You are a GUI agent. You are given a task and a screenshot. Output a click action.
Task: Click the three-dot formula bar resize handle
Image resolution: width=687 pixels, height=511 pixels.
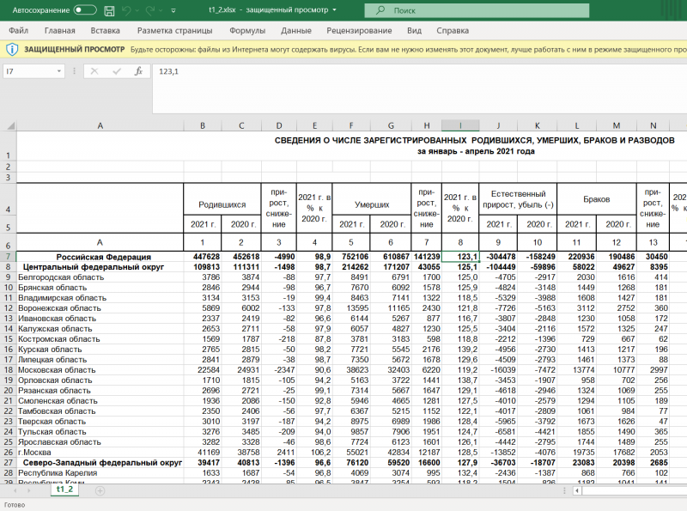click(75, 71)
